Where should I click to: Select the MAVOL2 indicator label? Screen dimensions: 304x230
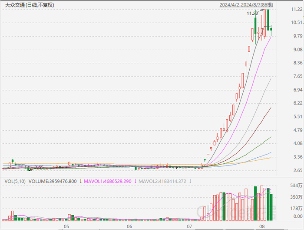pyautogui.click(x=162, y=181)
